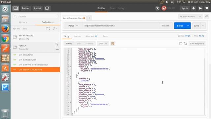The image size is (211, 119).
Task: Expand Ryu API collection arrow
Action: tap(57, 45)
